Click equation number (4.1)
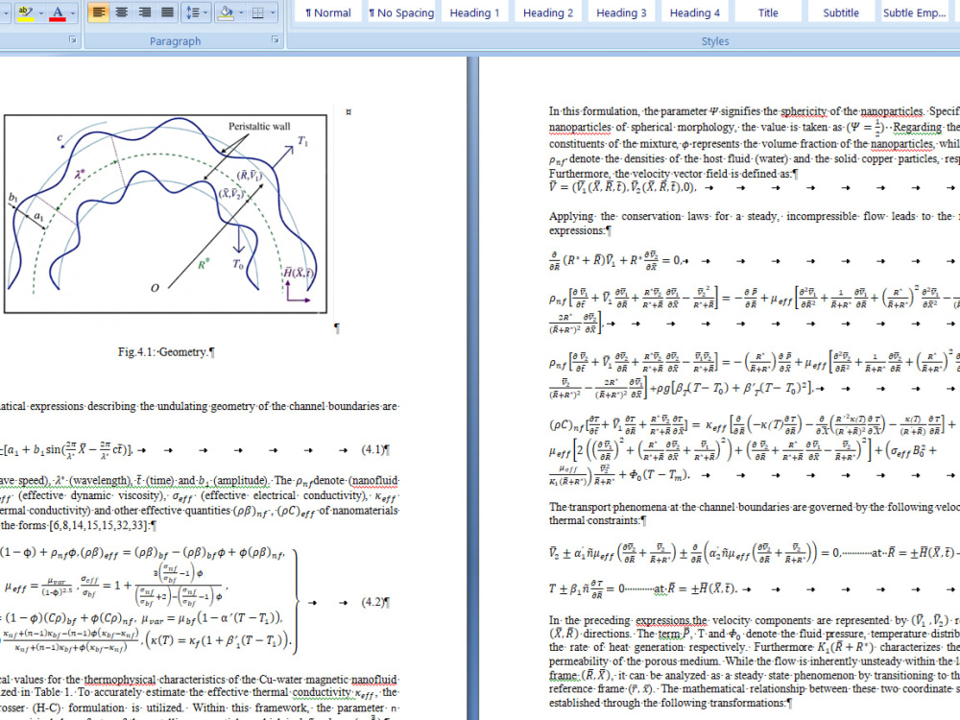Viewport: 960px width, 720px height. 372,449
